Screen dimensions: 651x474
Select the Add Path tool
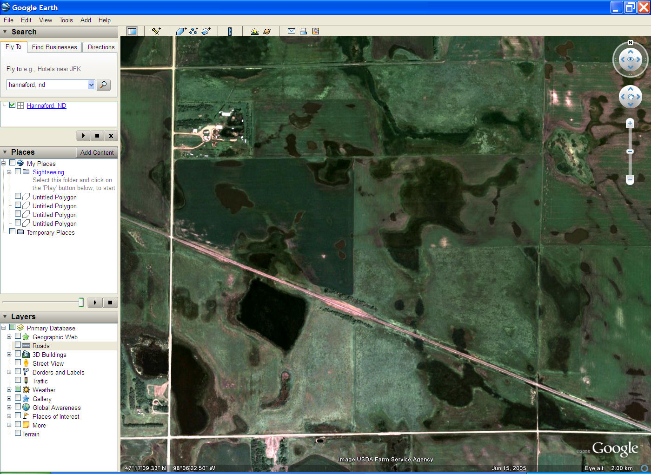tap(193, 31)
